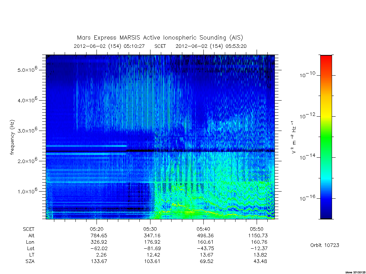Click the 1.0×10^6 frequency axis label

[27, 191]
